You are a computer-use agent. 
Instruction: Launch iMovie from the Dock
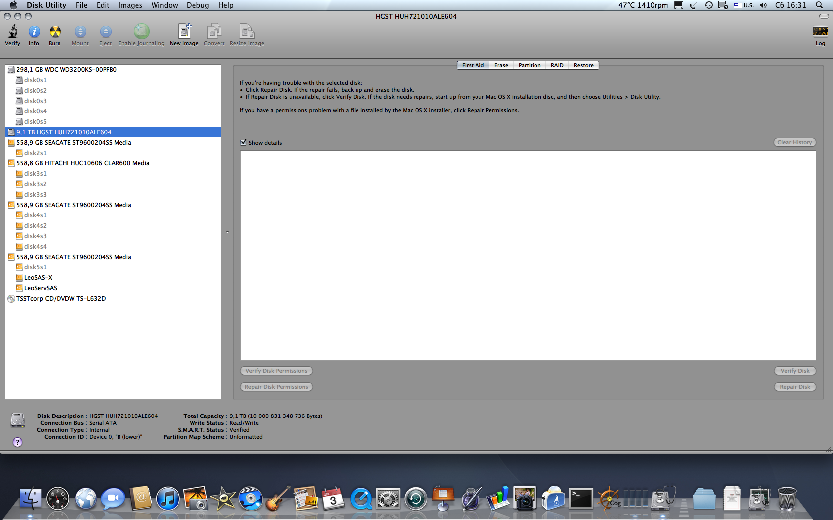(x=224, y=498)
